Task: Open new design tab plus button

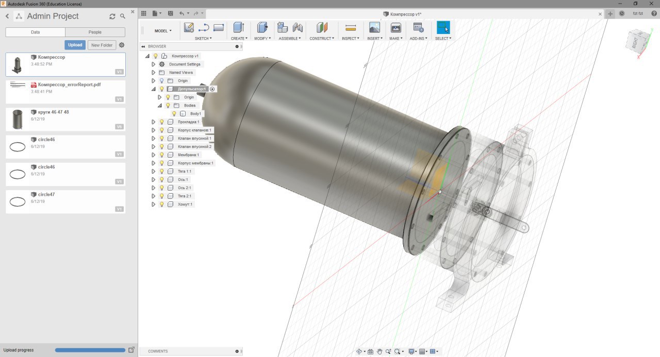Action: click(610, 13)
